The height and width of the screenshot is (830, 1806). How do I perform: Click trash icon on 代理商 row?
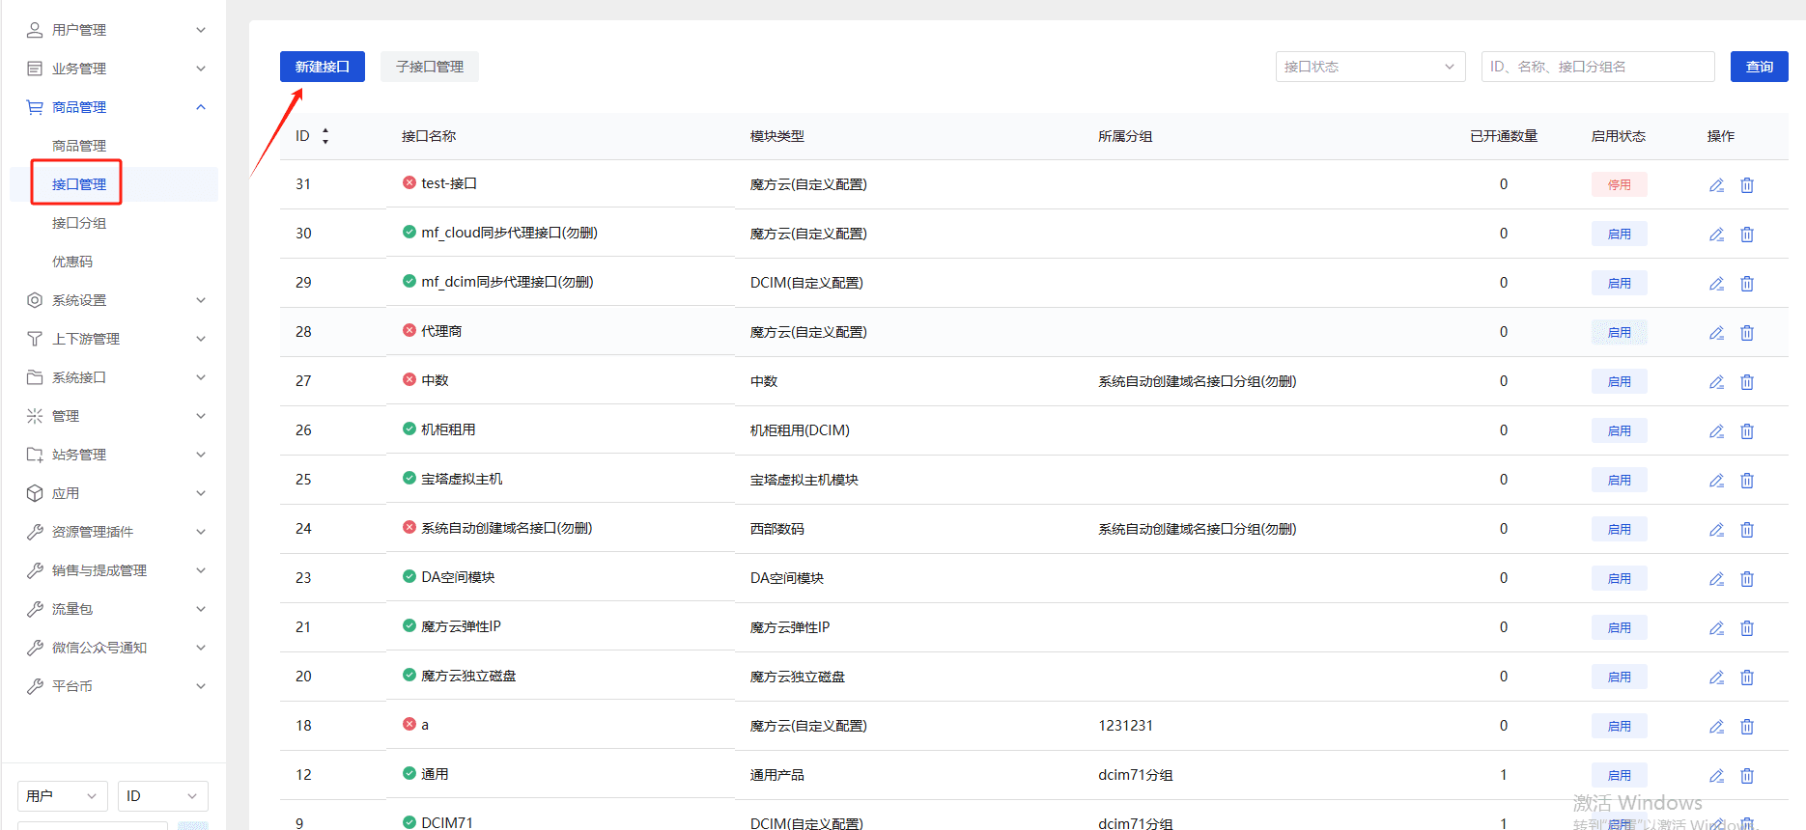(1747, 333)
